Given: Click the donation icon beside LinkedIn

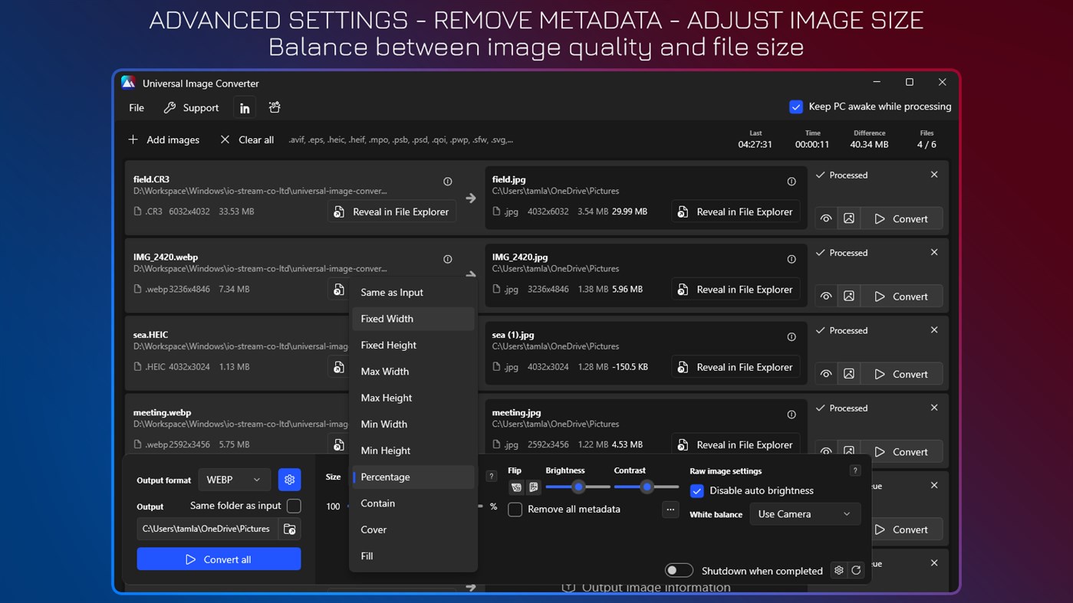Looking at the screenshot, I should click(274, 107).
